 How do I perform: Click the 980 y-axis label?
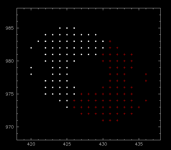(x=10, y=61)
